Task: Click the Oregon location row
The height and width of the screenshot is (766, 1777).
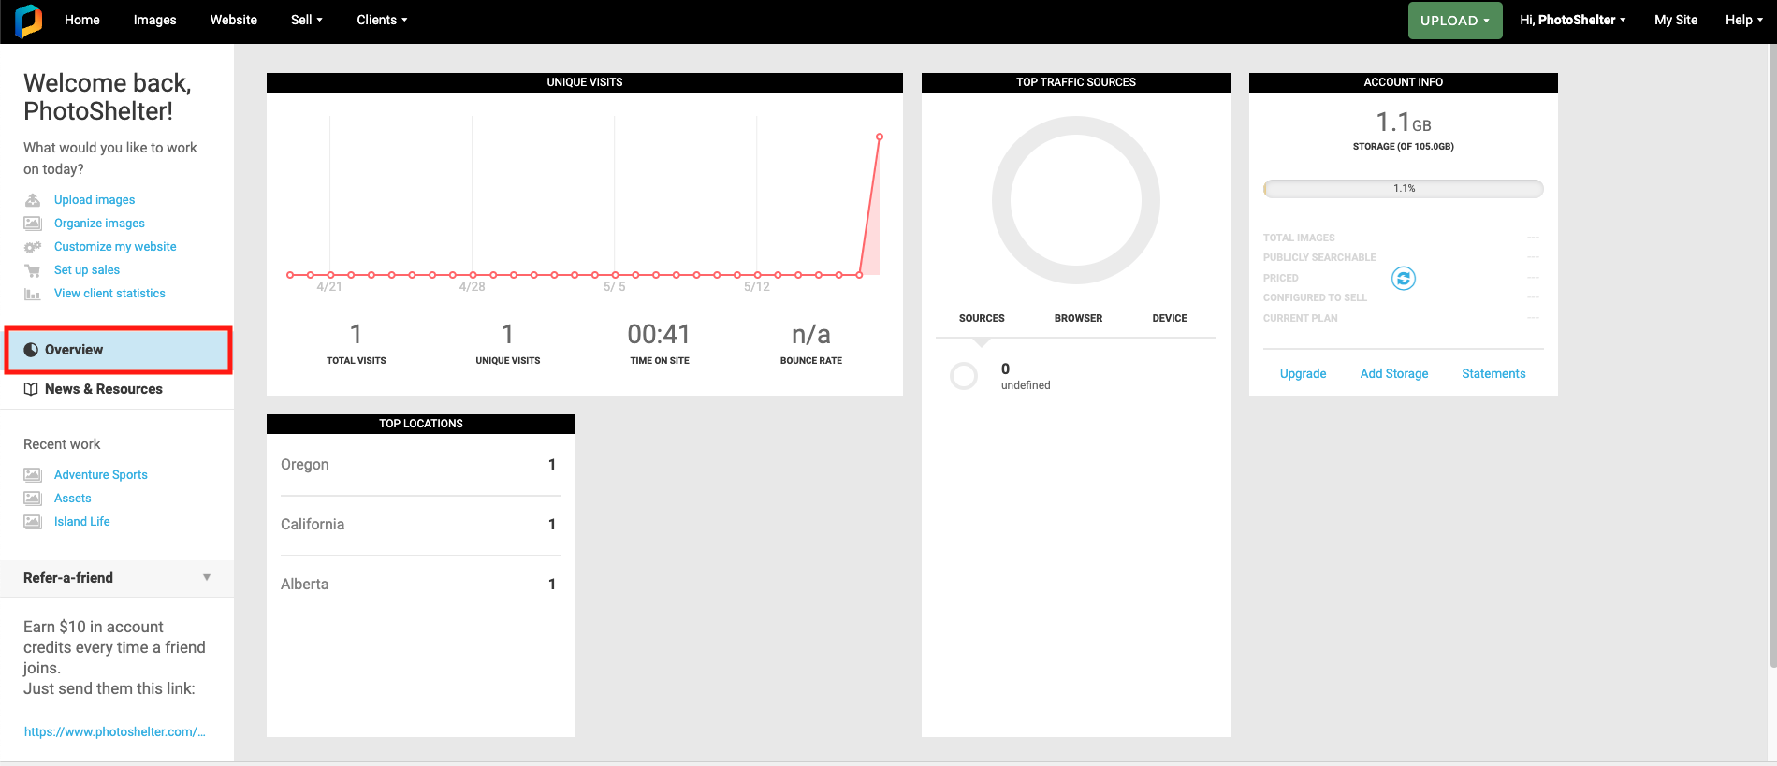Action: (421, 465)
